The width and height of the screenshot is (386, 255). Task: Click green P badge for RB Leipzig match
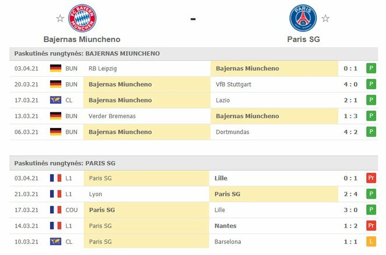[371, 68]
